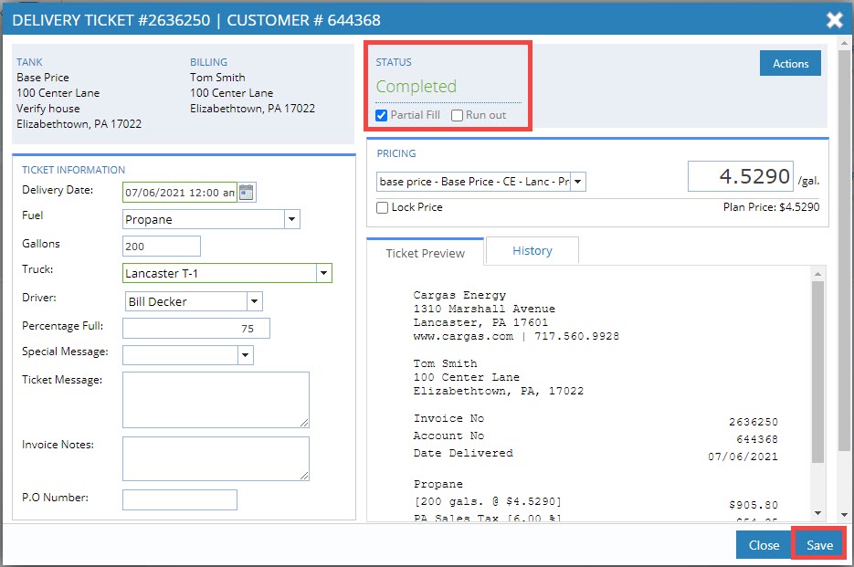Select the Ticket Preview tab
This screenshot has height=567, width=854.
(x=426, y=253)
